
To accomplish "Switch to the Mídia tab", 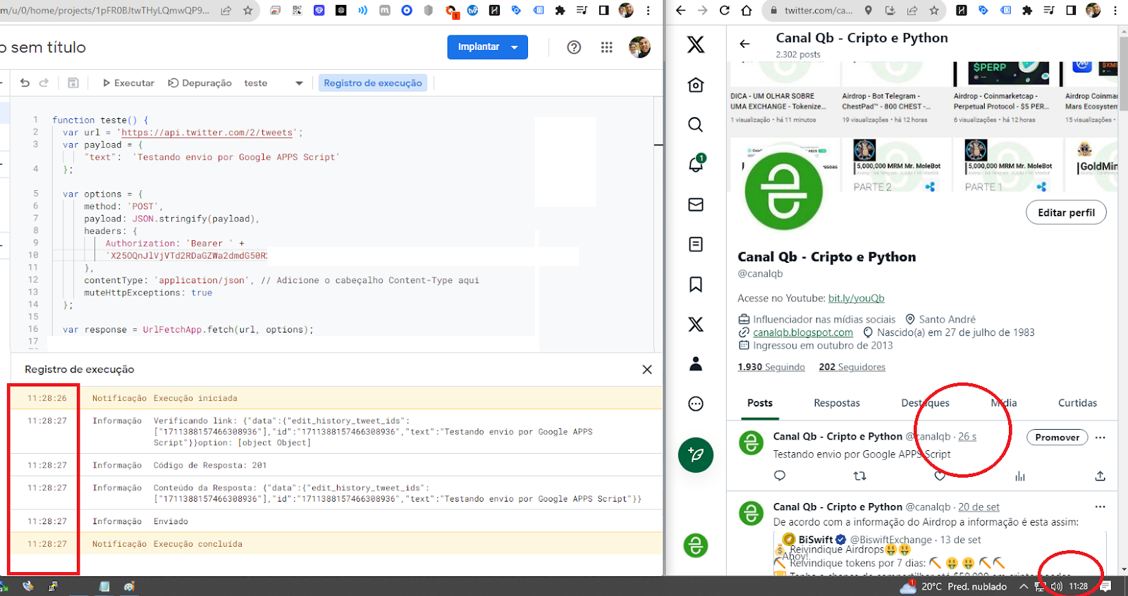I will click(1004, 403).
